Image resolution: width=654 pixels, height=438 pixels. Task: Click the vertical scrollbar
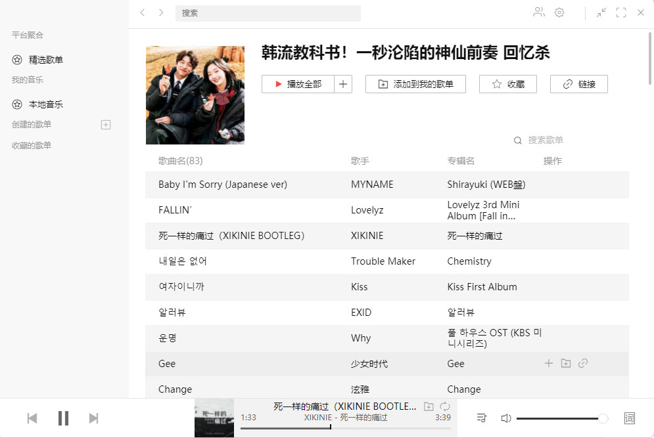650,58
